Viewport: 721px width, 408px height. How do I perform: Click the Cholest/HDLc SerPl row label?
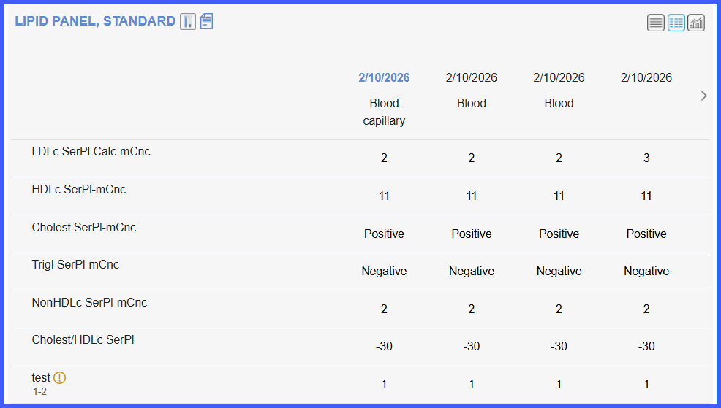pyautogui.click(x=83, y=339)
